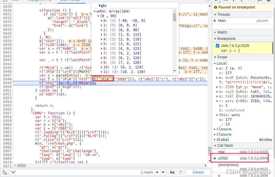Expand array item 2: [0, 0, 98]
This screenshot has height=177, width=275.
coord(102,30)
